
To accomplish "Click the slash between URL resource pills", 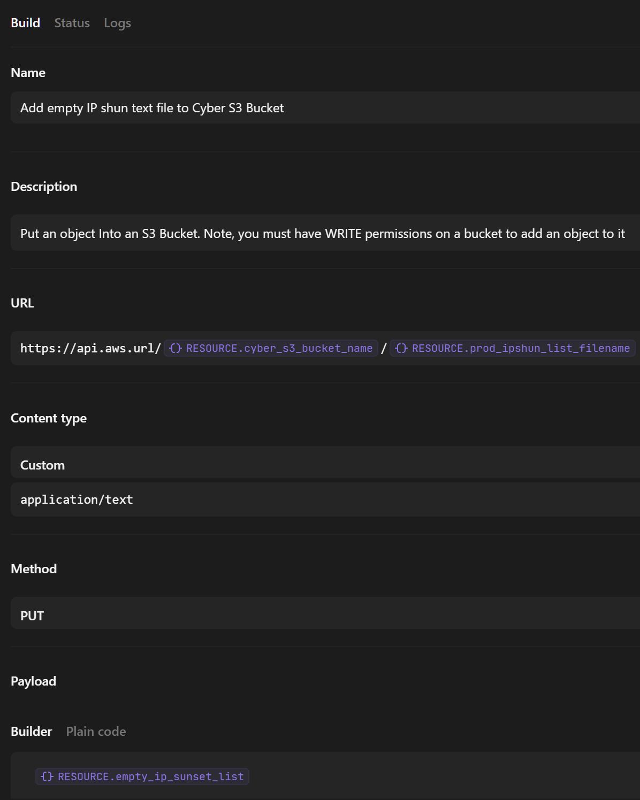I will click(x=384, y=348).
